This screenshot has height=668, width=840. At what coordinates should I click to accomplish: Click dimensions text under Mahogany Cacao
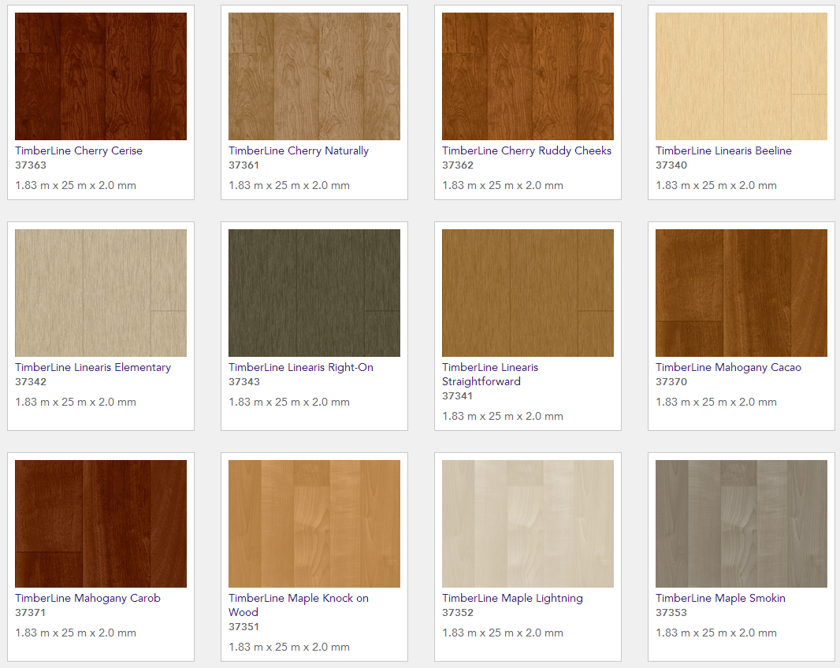point(716,402)
